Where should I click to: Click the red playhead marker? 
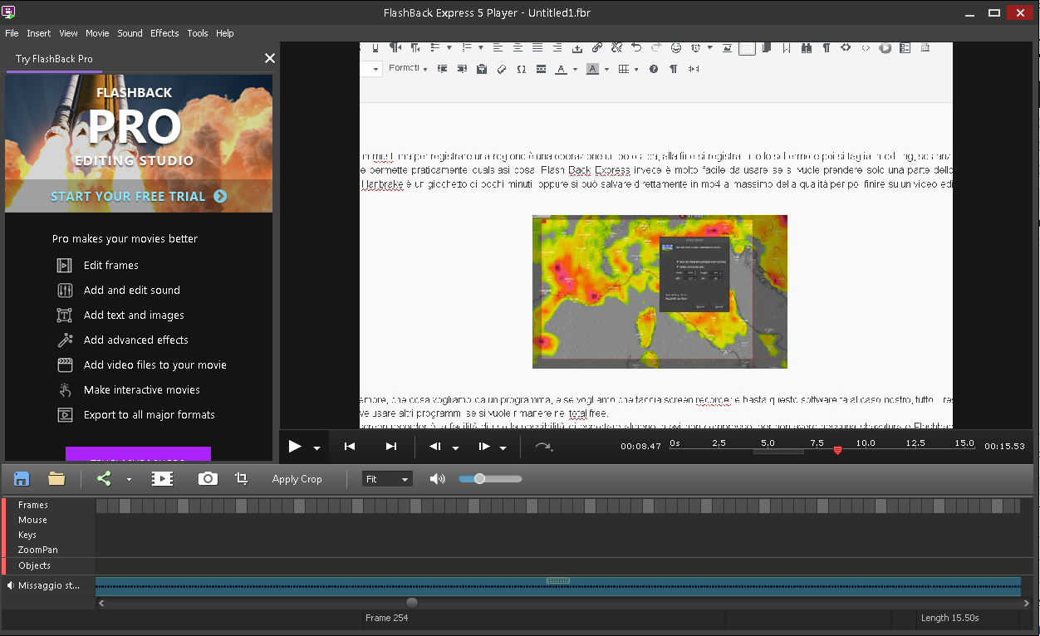pyautogui.click(x=837, y=449)
